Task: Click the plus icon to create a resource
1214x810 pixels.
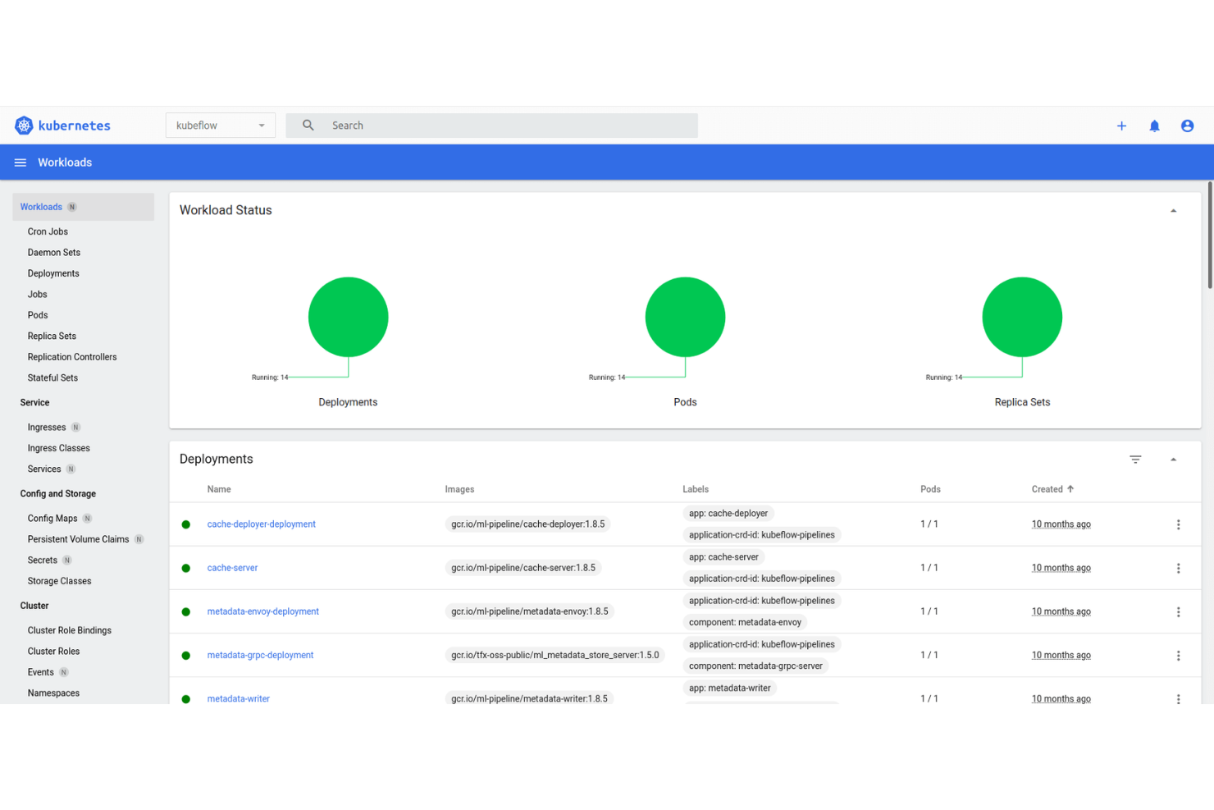Action: click(x=1121, y=126)
